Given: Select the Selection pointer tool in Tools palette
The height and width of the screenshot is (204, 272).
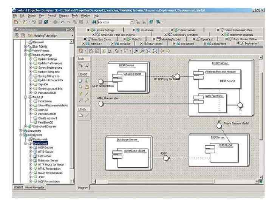Looking at the screenshot, I should coord(80,66).
